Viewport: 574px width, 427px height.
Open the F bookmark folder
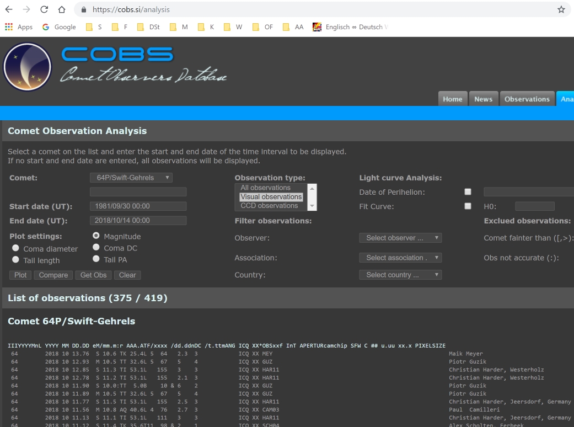120,26
